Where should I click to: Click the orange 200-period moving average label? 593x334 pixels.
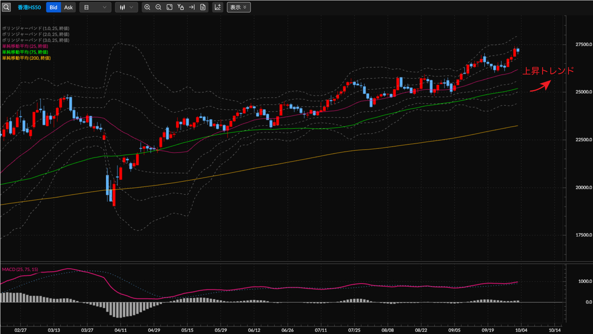26,58
